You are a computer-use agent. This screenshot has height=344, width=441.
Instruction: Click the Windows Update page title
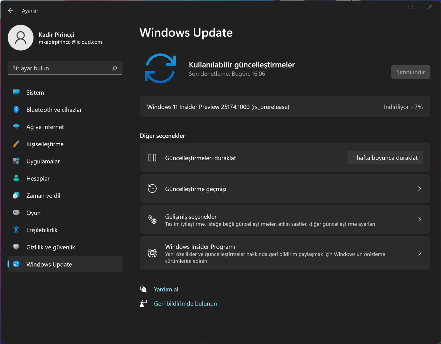(186, 32)
